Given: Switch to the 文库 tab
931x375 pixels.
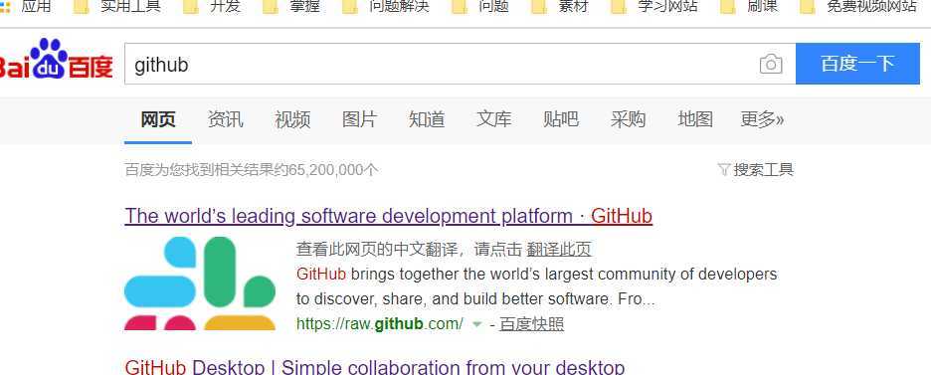Looking at the screenshot, I should [x=493, y=119].
